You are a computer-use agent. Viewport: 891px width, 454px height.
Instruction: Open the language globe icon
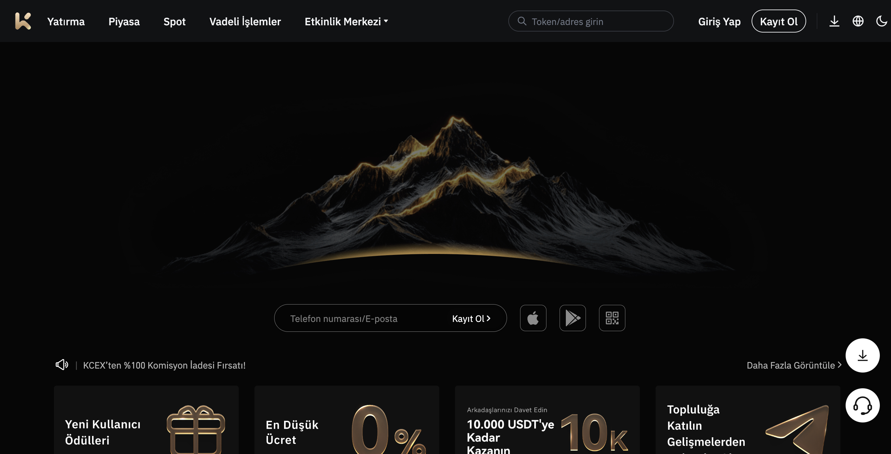tap(858, 21)
